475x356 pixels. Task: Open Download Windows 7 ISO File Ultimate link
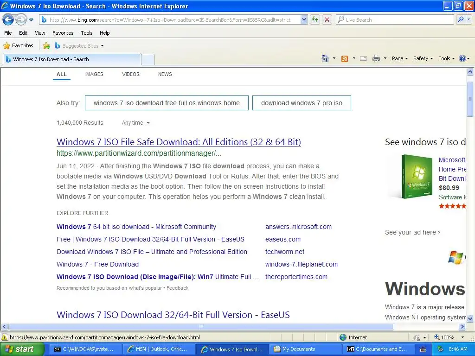(152, 252)
